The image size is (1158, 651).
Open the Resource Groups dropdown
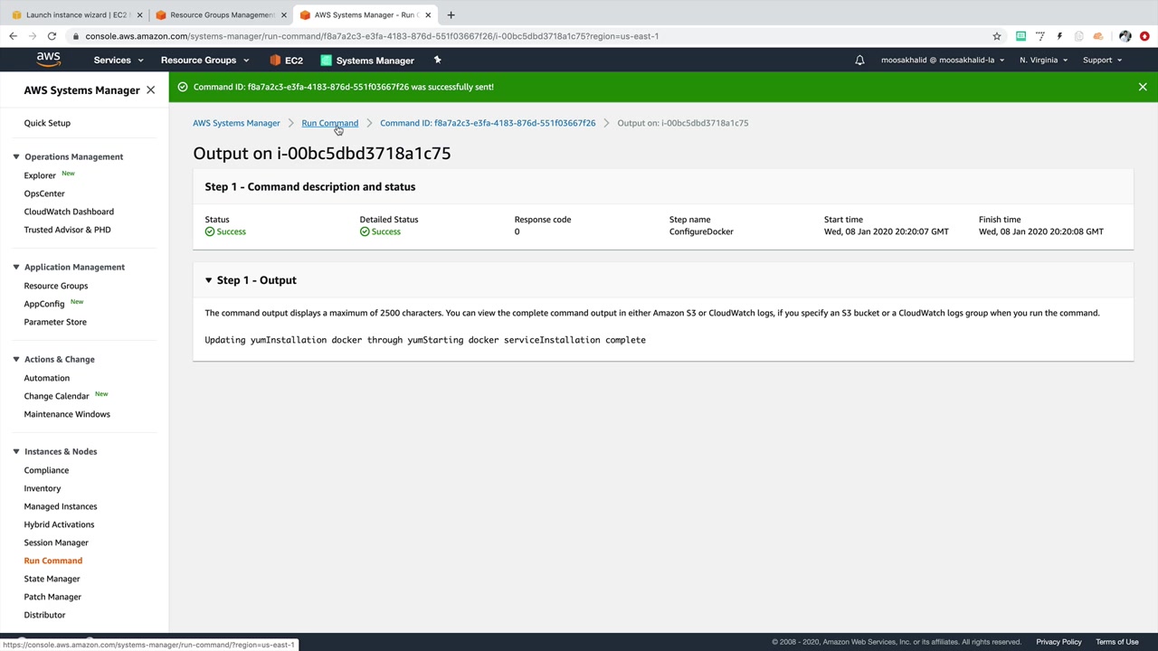click(204, 61)
